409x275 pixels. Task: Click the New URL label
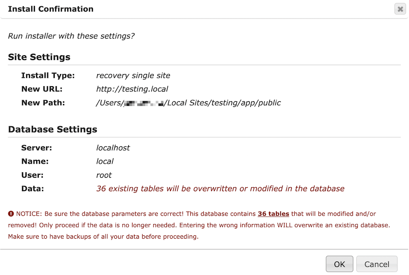(x=42, y=89)
